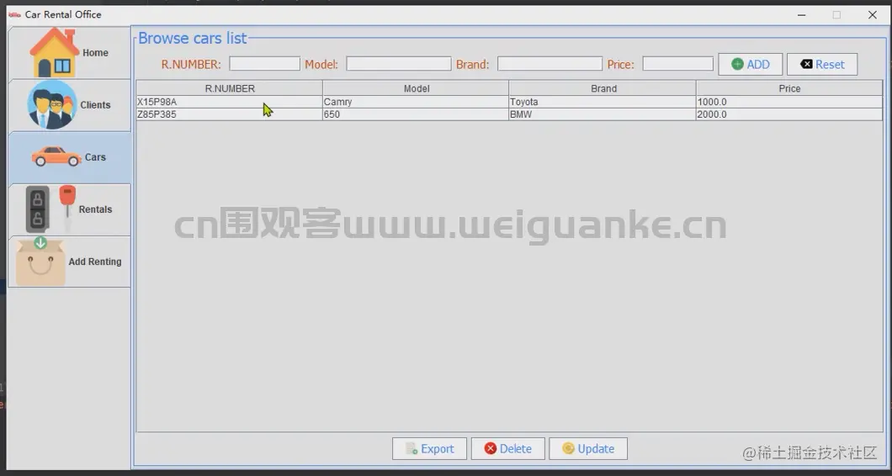Click the Update button
Viewport: 892px width, 476px height.
click(588, 449)
